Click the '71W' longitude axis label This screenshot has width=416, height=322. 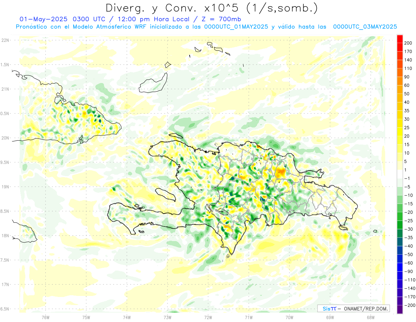[x=249, y=317]
